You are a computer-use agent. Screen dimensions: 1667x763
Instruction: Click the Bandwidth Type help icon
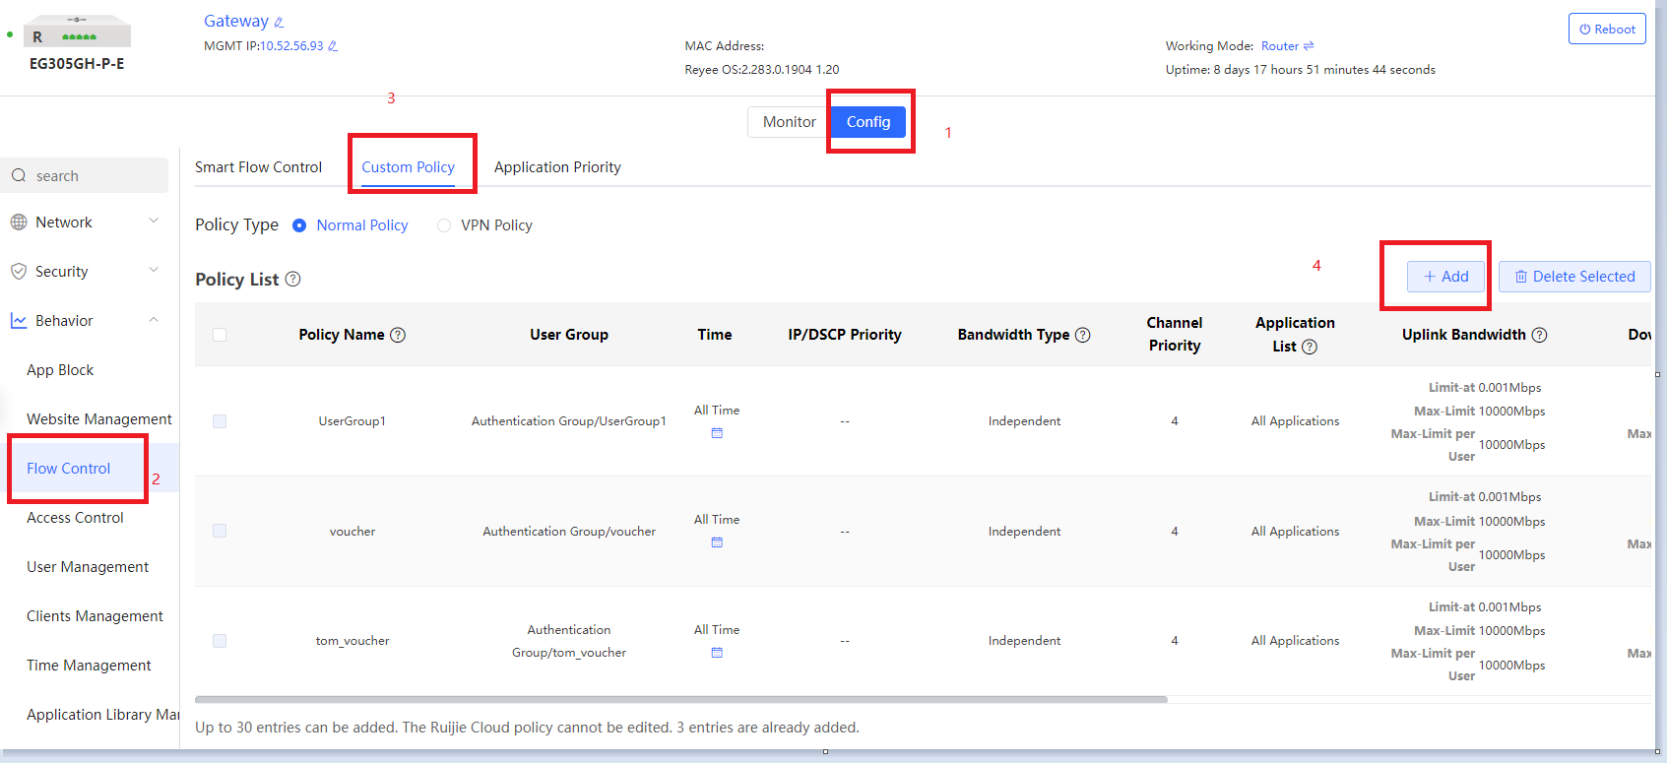[1083, 335]
